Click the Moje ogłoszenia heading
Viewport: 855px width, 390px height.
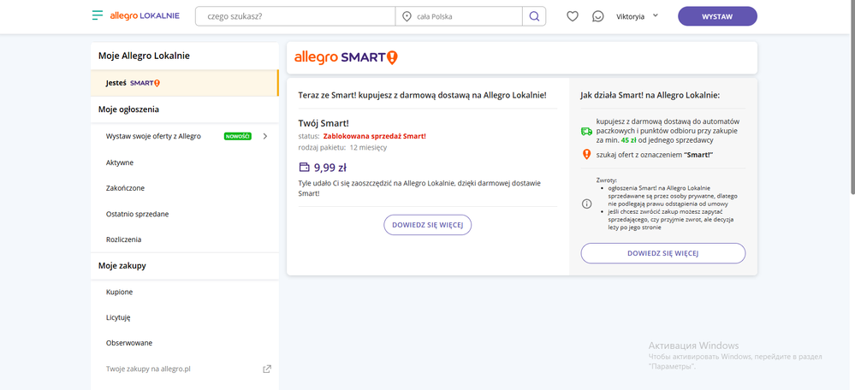(x=128, y=109)
